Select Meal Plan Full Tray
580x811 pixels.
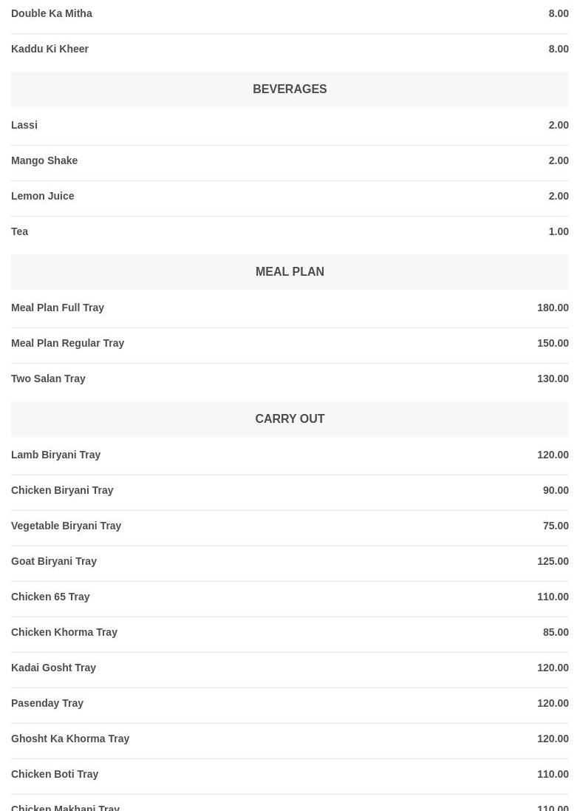tap(58, 308)
